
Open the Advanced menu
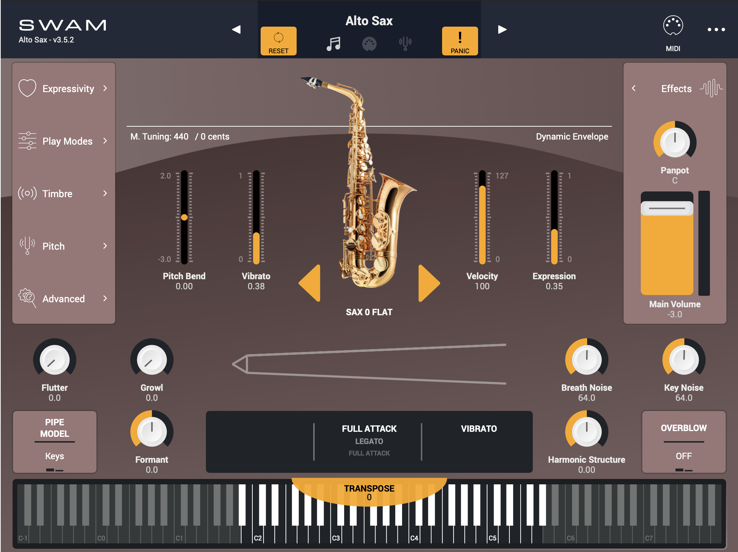pos(64,299)
